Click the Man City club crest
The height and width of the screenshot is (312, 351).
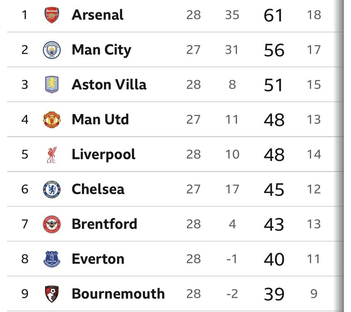(x=52, y=50)
